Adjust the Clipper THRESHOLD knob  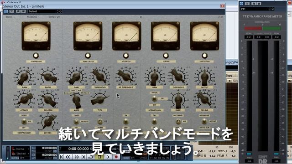pos(178,77)
